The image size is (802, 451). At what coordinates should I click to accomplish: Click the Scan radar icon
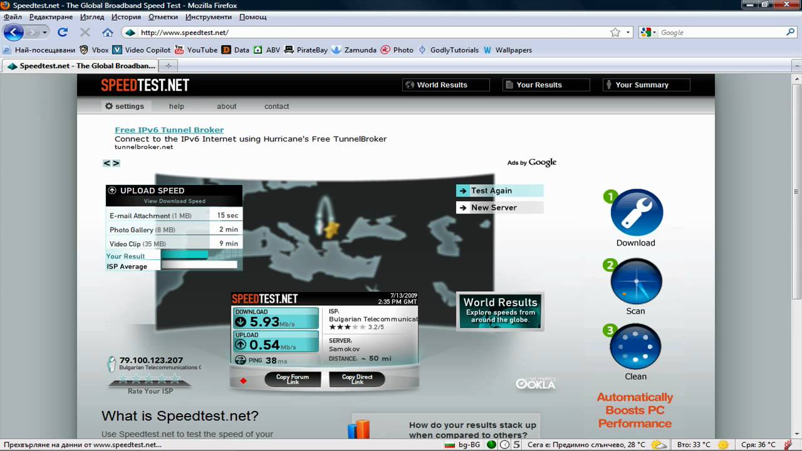(636, 282)
